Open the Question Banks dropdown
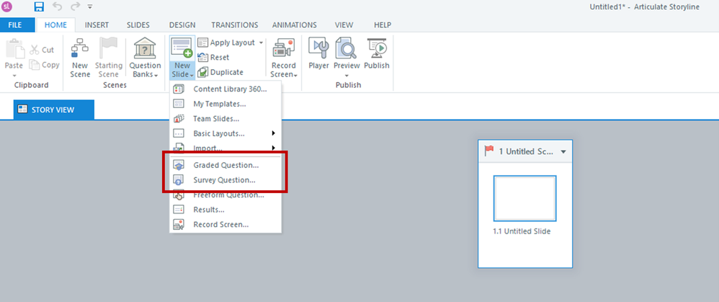 145,70
